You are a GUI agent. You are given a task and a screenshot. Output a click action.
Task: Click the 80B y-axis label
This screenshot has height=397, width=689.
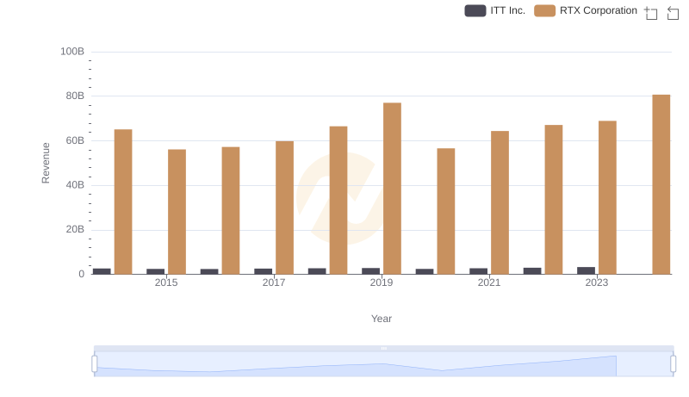75,96
